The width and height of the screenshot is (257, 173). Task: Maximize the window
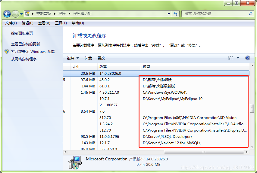point(237,3)
